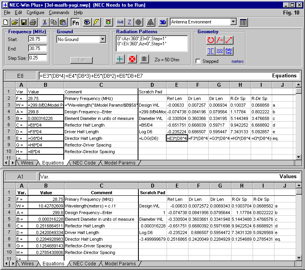The width and height of the screenshot is (305, 270).
Task: Open the Commands menu
Action: click(x=59, y=13)
